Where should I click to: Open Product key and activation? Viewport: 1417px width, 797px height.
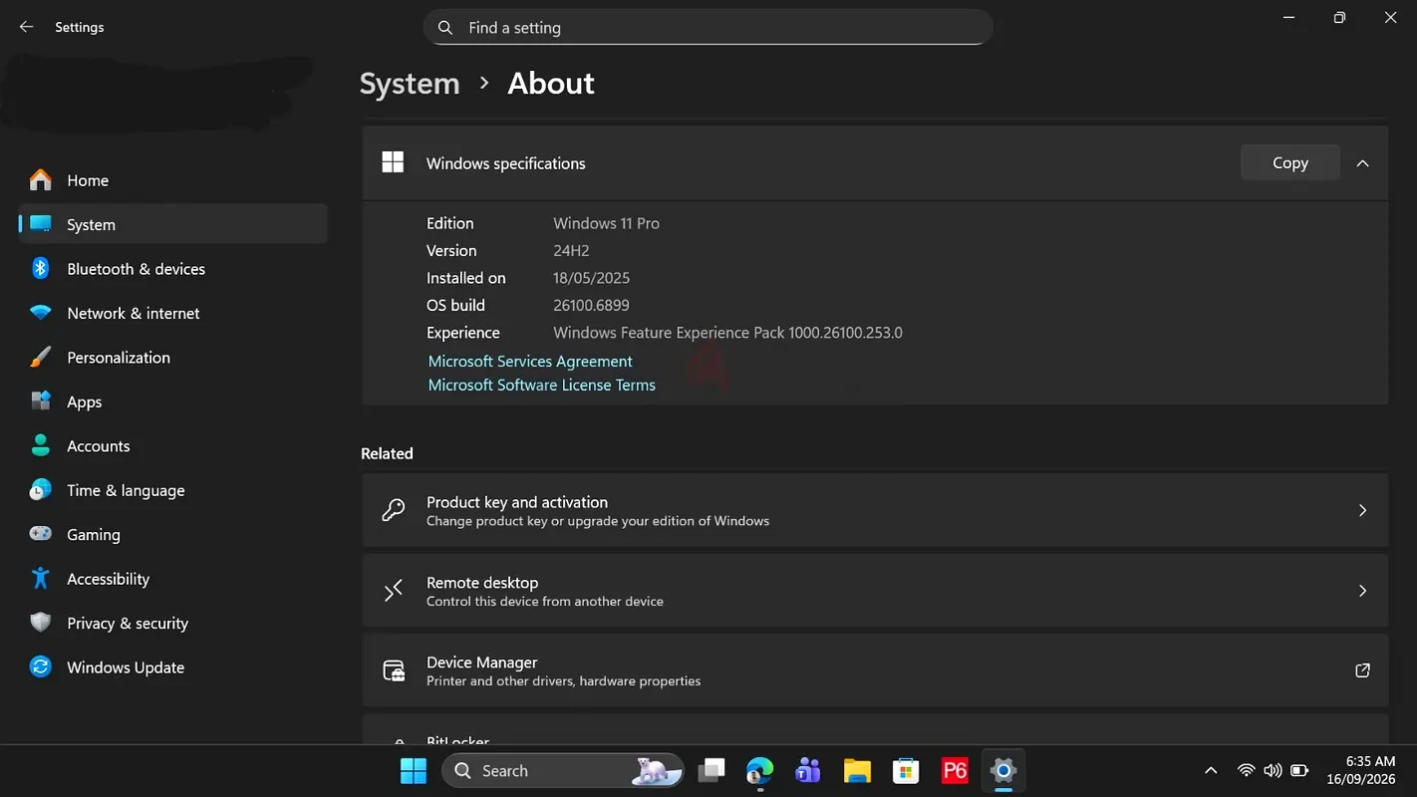[875, 510]
